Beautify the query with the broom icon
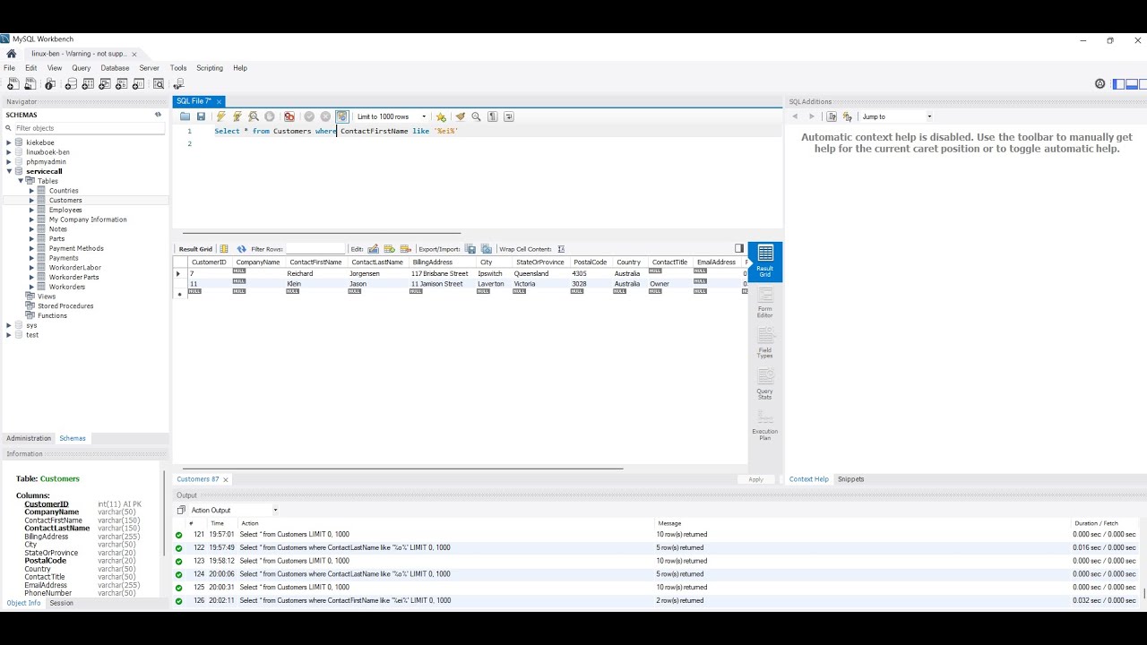Viewport: 1147px width, 645px height. (x=460, y=116)
